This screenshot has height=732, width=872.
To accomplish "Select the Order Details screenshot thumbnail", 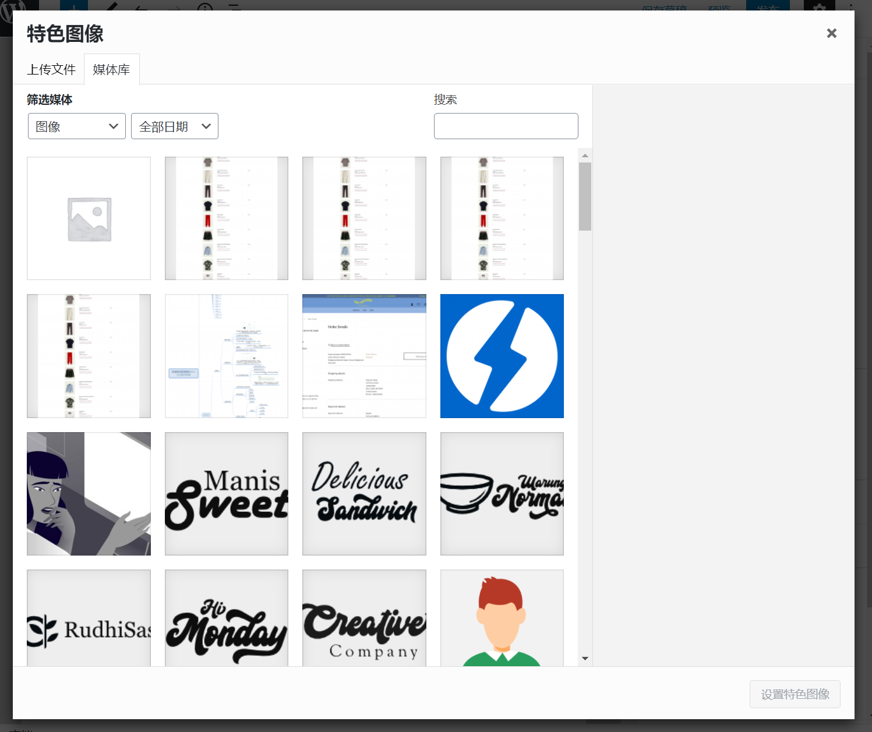I will point(364,356).
